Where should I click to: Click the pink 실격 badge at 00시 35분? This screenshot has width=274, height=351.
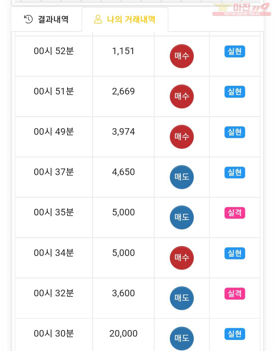235,213
